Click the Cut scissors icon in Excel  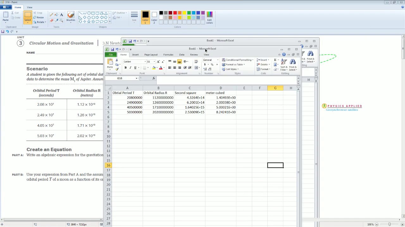(117, 60)
